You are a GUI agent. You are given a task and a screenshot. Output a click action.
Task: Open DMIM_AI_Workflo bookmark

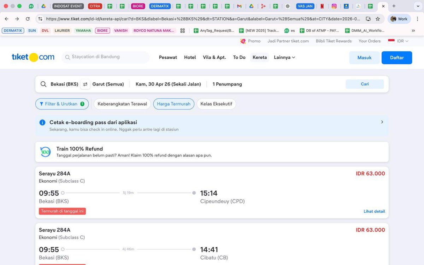click(x=365, y=31)
